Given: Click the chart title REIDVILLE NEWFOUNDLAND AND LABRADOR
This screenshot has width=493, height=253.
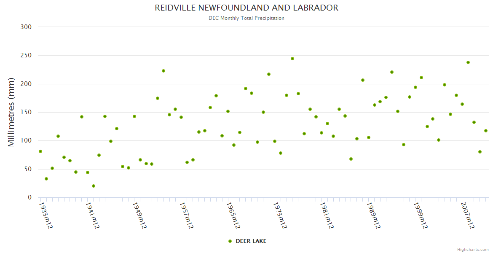Looking at the screenshot, I should (246, 8).
